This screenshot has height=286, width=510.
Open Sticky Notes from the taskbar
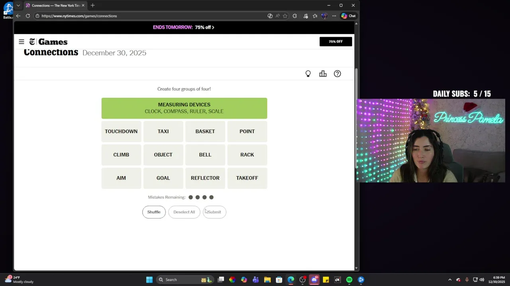[x=326, y=280]
